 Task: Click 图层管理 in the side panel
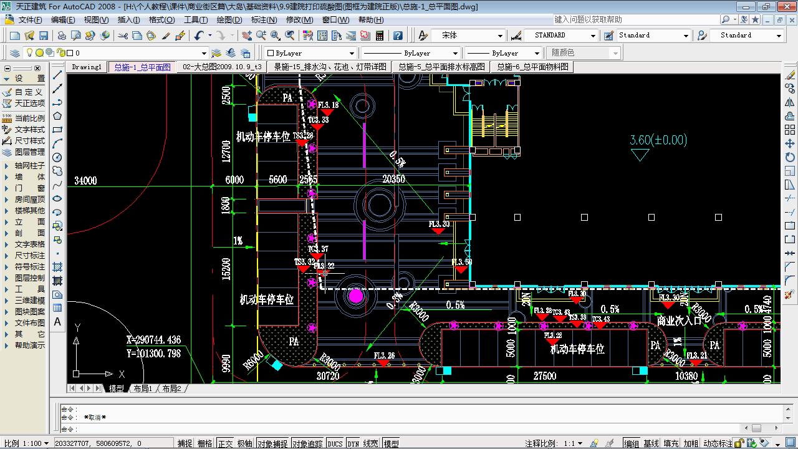24,152
